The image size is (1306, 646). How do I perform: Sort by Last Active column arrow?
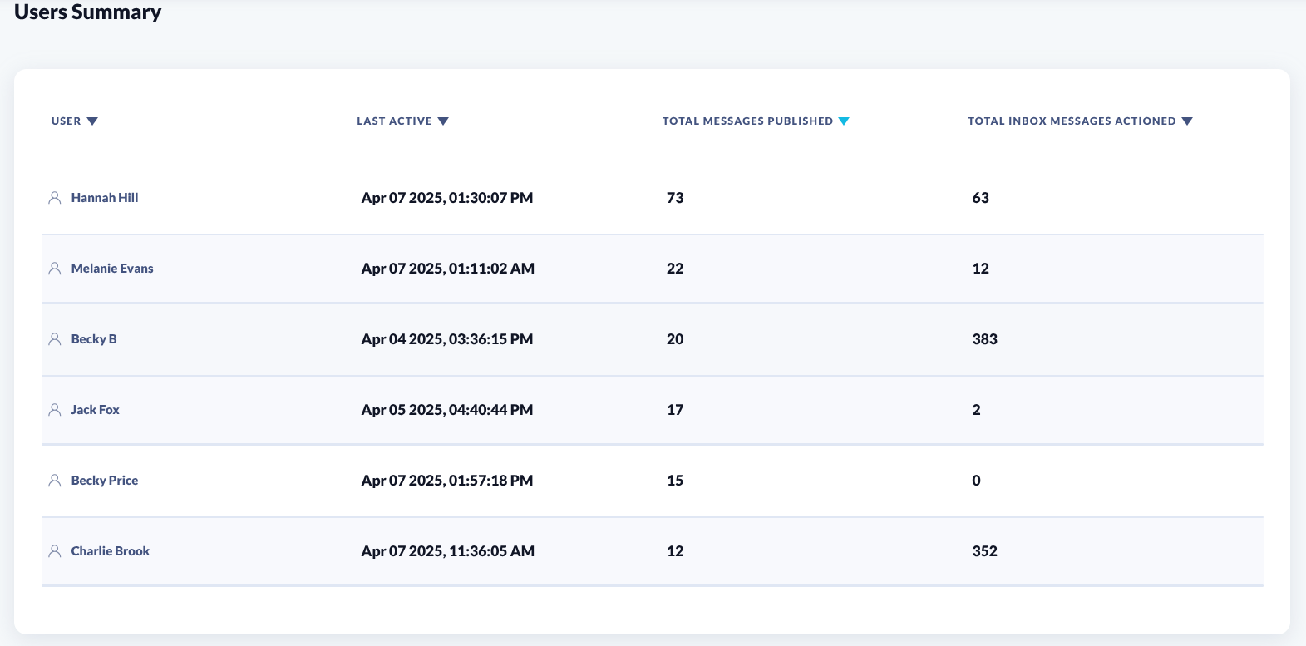click(x=443, y=121)
